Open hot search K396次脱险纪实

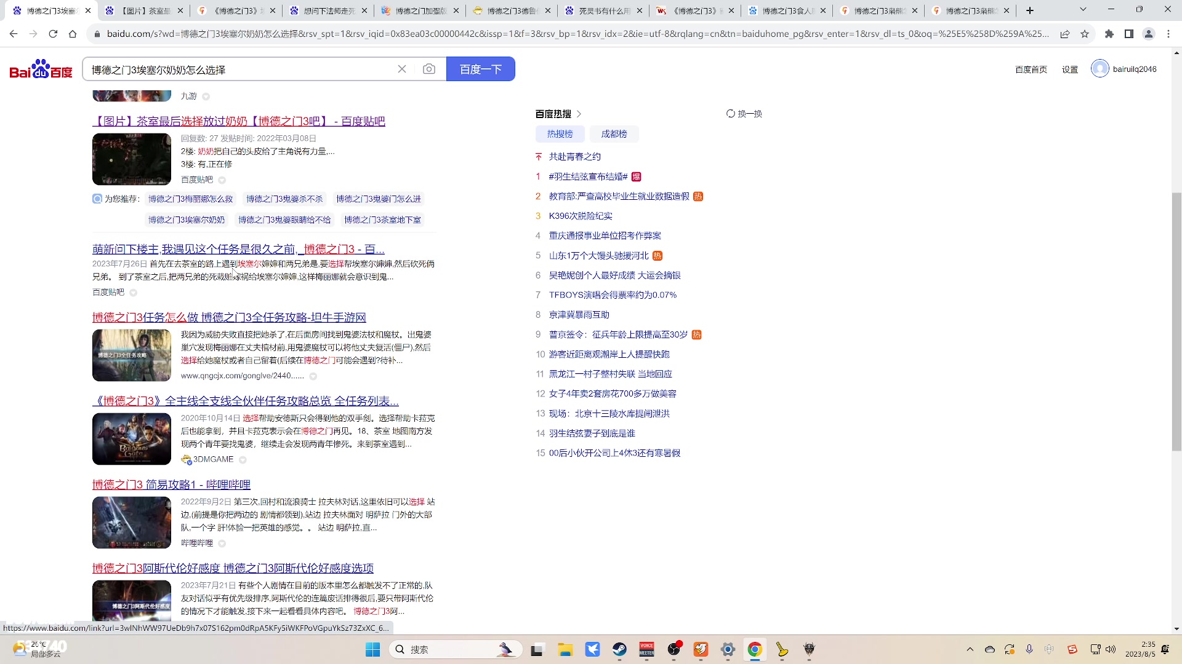pyautogui.click(x=581, y=216)
